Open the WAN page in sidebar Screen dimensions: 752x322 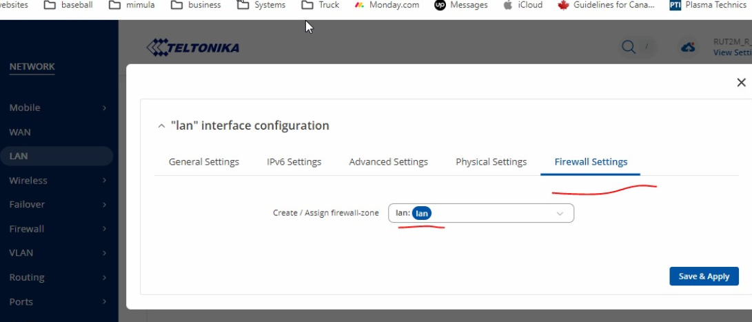[x=20, y=132]
